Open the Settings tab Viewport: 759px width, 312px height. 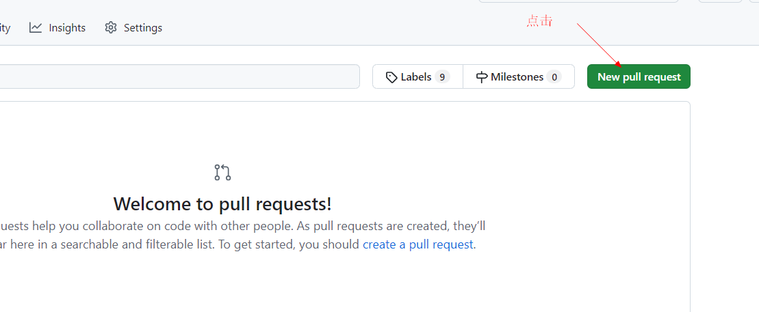click(x=133, y=28)
